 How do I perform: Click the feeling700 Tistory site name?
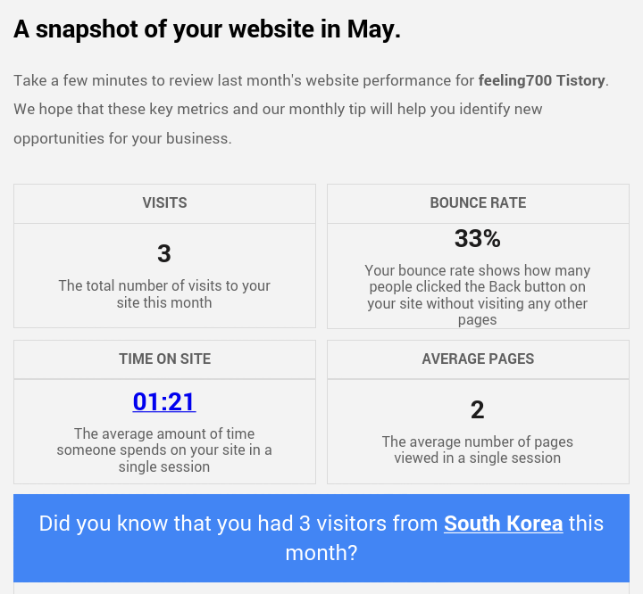click(x=542, y=80)
